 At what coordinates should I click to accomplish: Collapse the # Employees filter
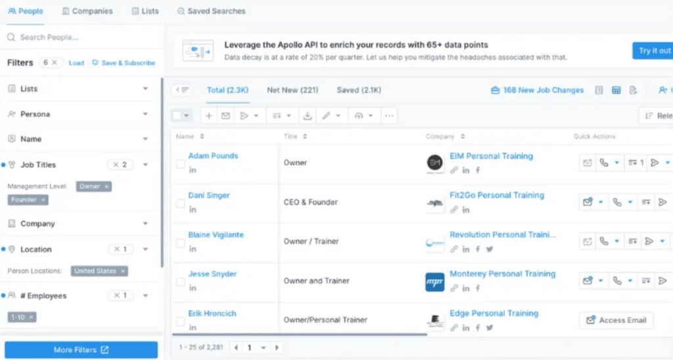(145, 295)
